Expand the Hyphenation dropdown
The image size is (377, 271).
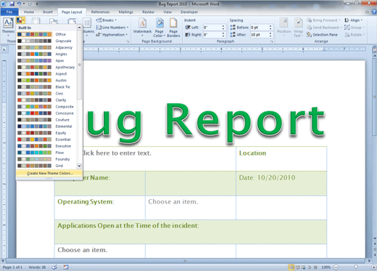(x=112, y=35)
